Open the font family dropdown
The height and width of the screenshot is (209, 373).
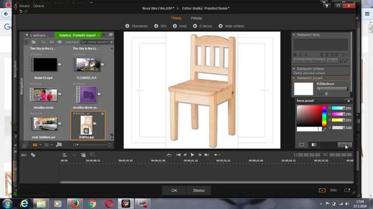[309, 61]
